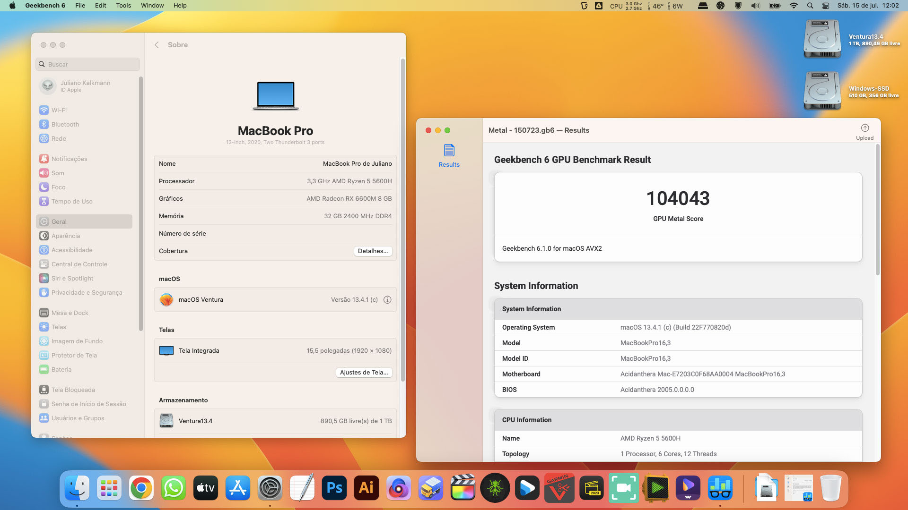Open Privacidade e Segurança settings
Screen dimensions: 908x510
click(x=86, y=292)
